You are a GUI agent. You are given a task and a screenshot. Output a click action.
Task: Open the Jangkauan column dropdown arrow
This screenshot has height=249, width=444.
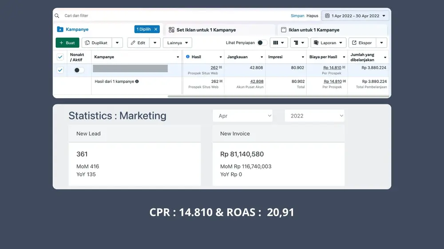coord(262,57)
